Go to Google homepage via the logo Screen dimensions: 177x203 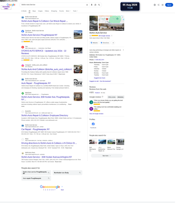(11, 5)
